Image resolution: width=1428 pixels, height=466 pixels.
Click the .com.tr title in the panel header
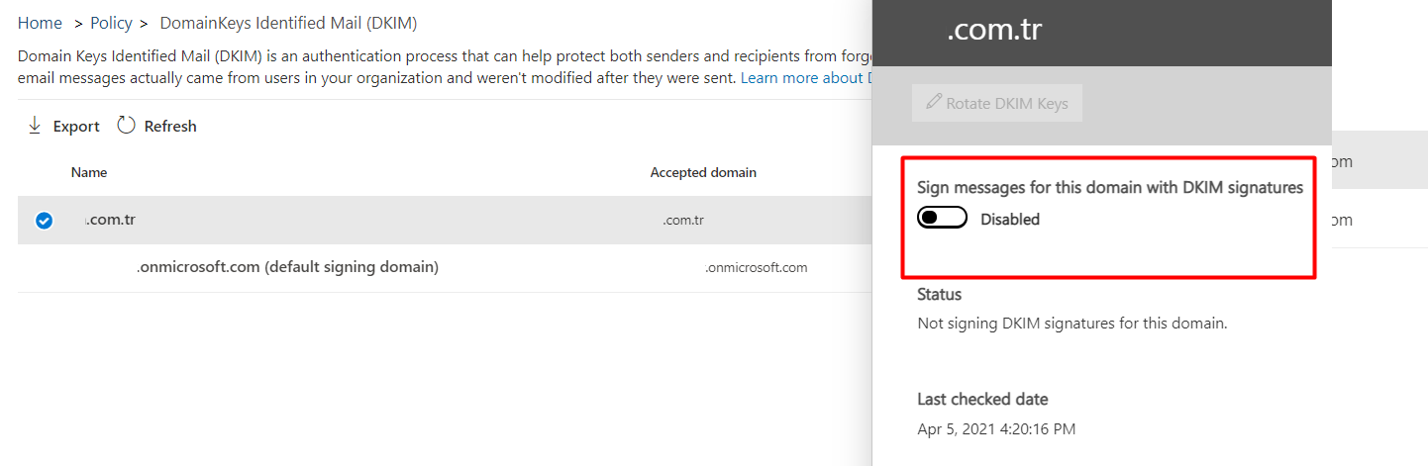[x=993, y=31]
